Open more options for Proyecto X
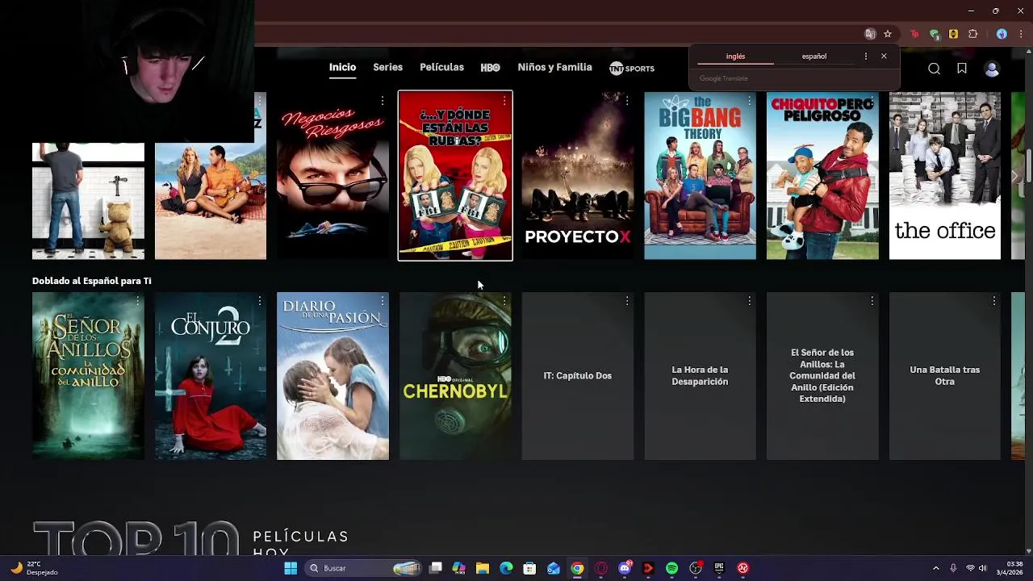1033x581 pixels. 627,101
